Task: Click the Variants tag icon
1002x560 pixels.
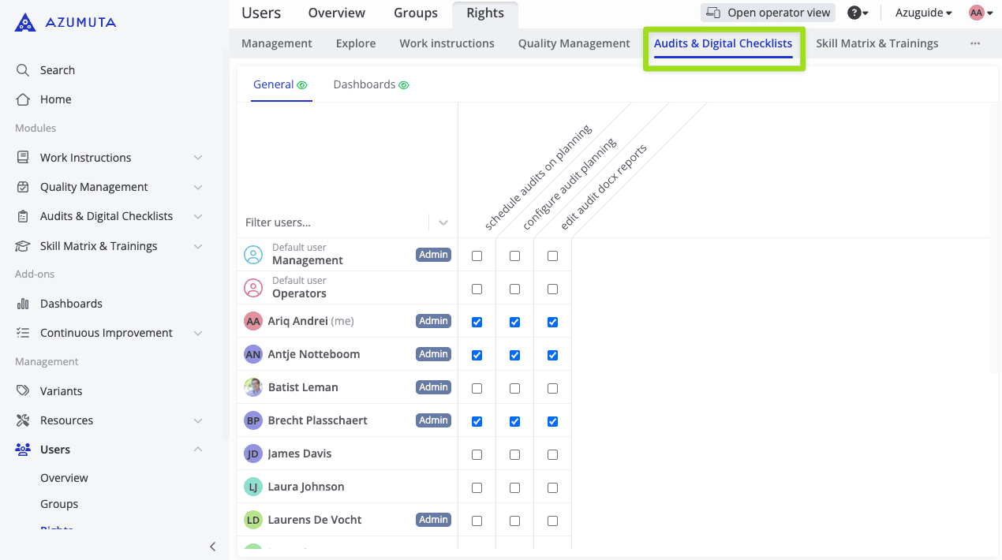Action: (x=23, y=391)
